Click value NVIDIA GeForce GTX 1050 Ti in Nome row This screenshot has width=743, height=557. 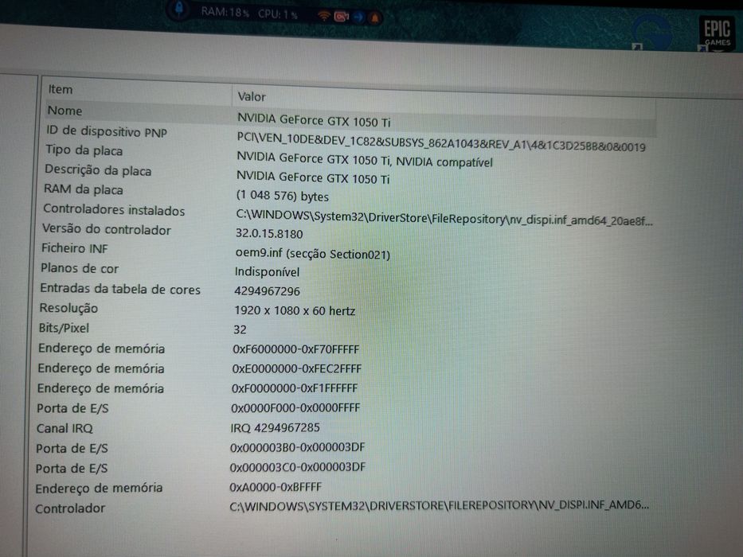315,120
